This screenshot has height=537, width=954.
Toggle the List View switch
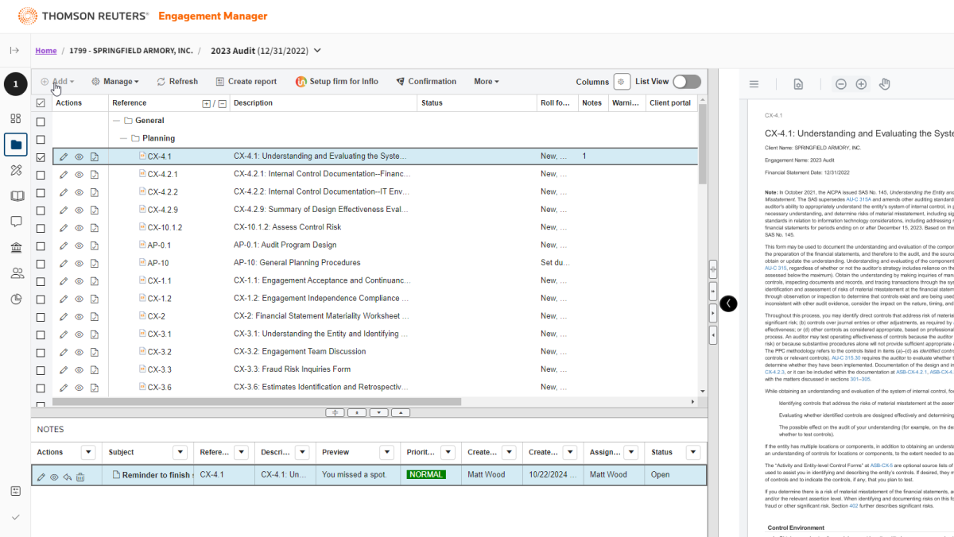[x=686, y=82]
